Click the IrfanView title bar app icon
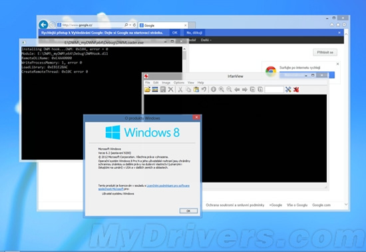The height and width of the screenshot is (252, 366). (146, 76)
